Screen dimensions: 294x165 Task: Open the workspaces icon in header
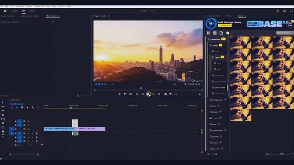tap(278, 11)
